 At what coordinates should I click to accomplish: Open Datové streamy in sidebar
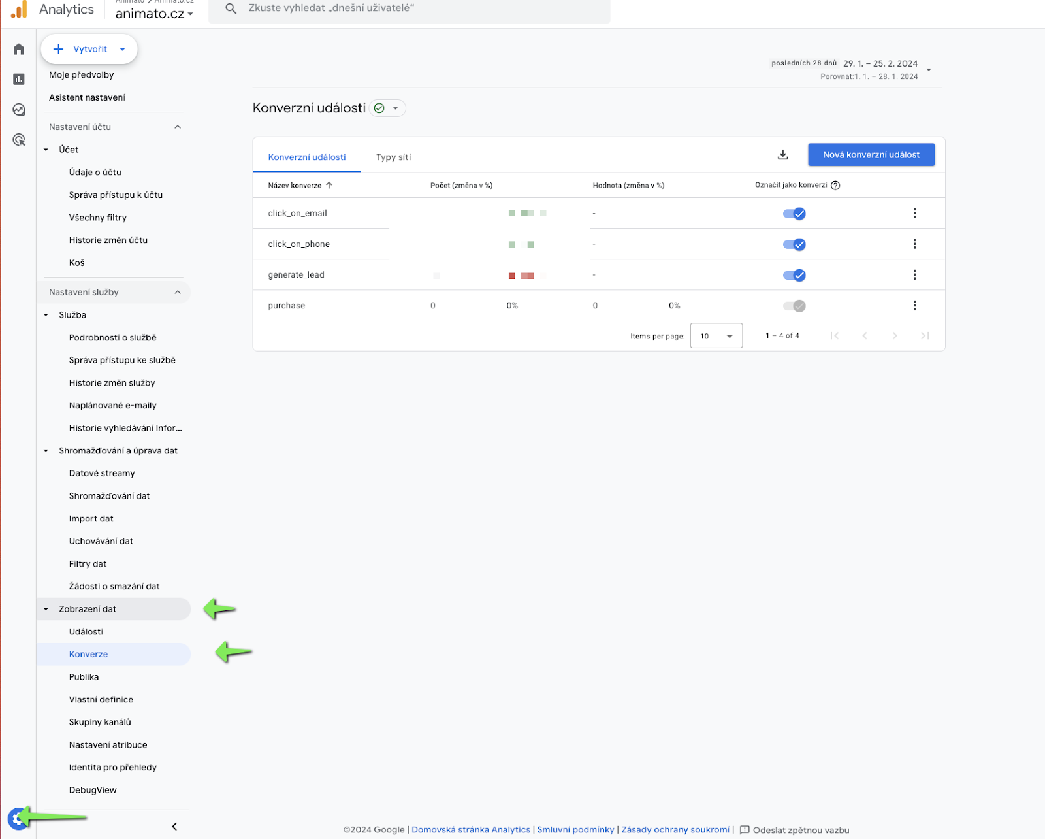[102, 473]
